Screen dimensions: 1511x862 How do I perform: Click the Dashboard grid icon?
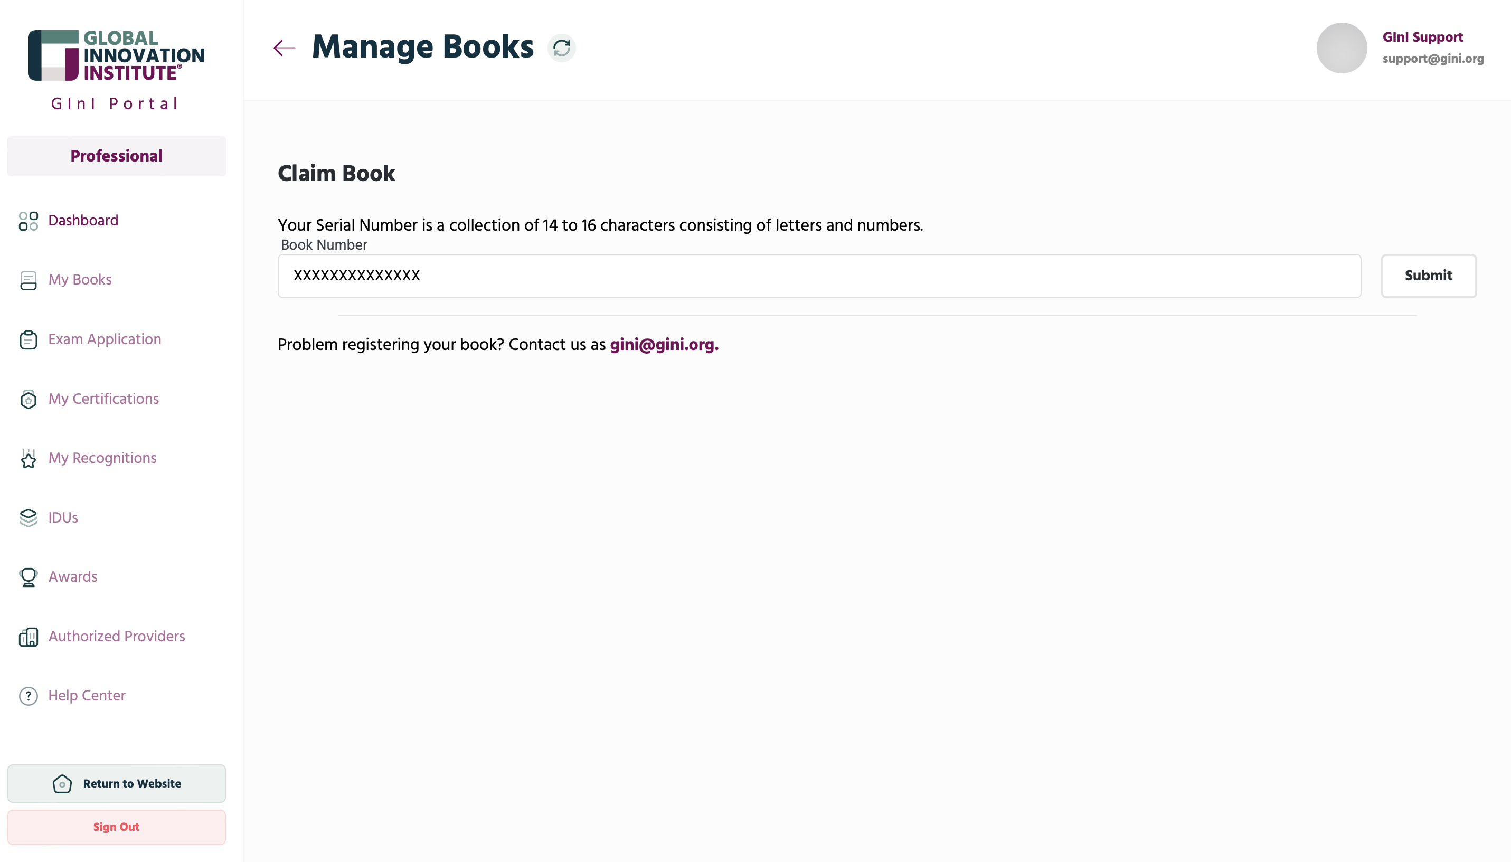pyautogui.click(x=29, y=221)
